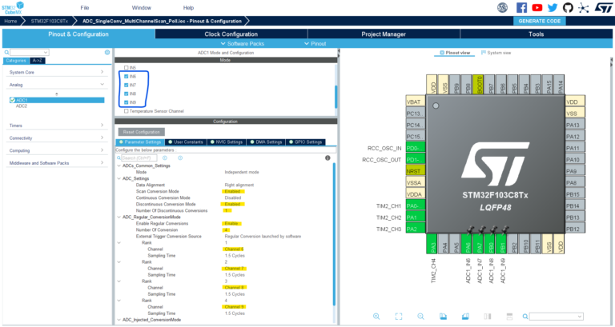Uncheck the IN6 channel checkbox
This screenshot has height=327, width=615.
click(x=127, y=76)
